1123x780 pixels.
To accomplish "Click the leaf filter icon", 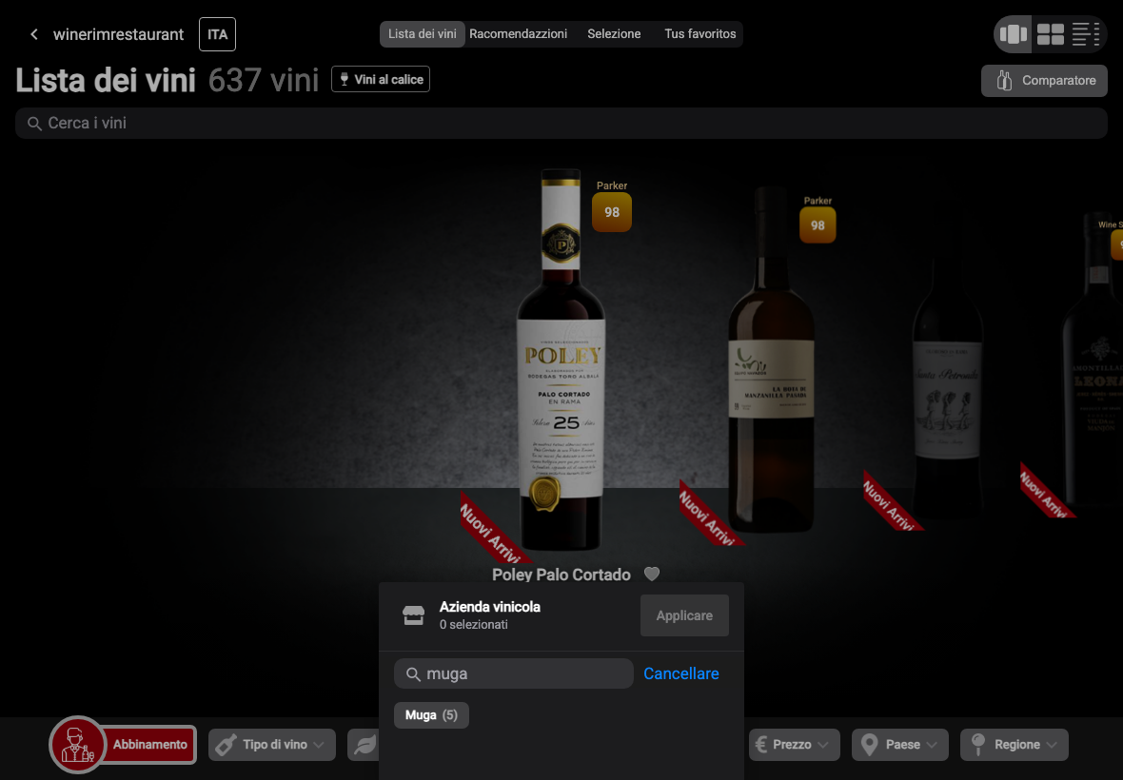I will [x=364, y=745].
